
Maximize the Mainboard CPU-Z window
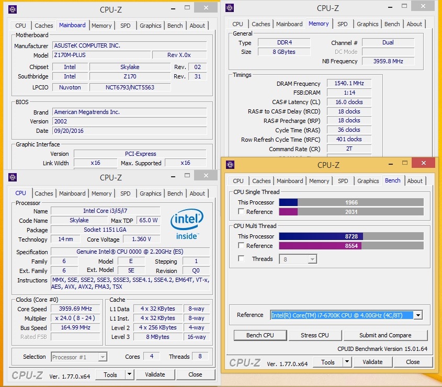(x=187, y=8)
